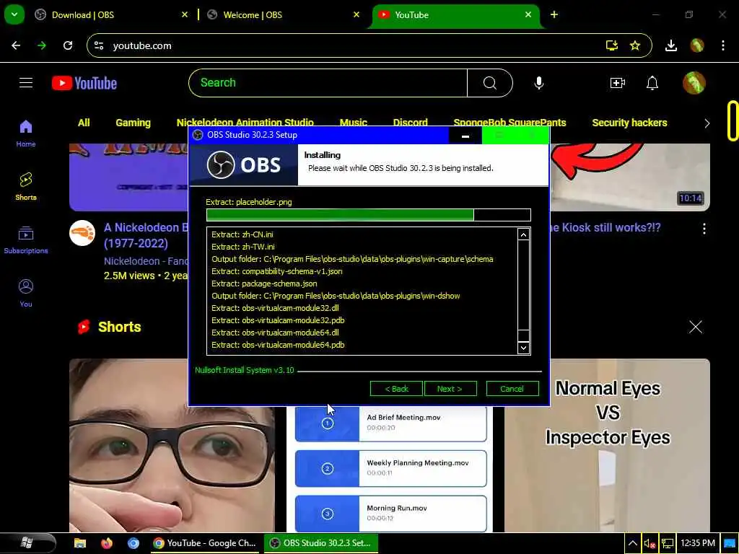Screen dimensions: 739x554
Task: Open File Explorer from taskbar
Action: [80, 543]
